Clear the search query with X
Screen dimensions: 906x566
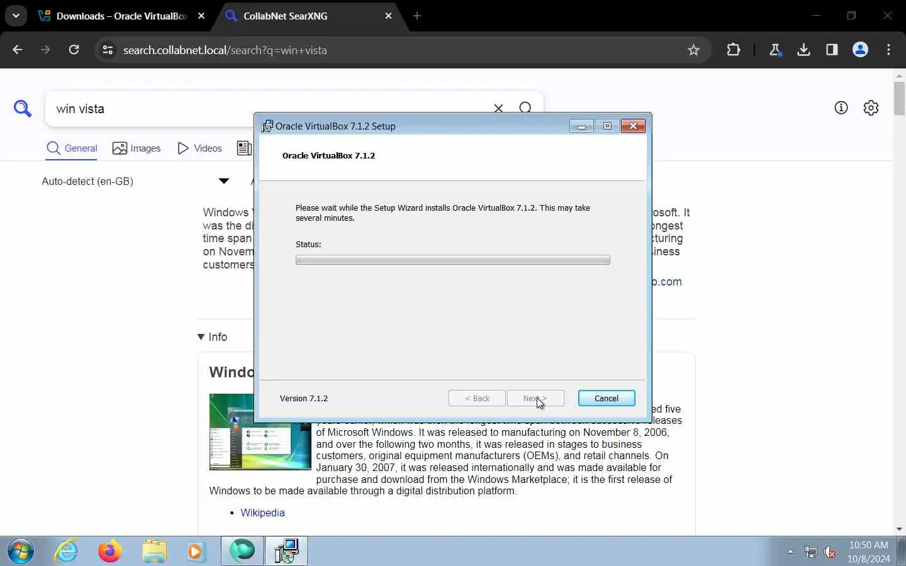[x=498, y=108]
